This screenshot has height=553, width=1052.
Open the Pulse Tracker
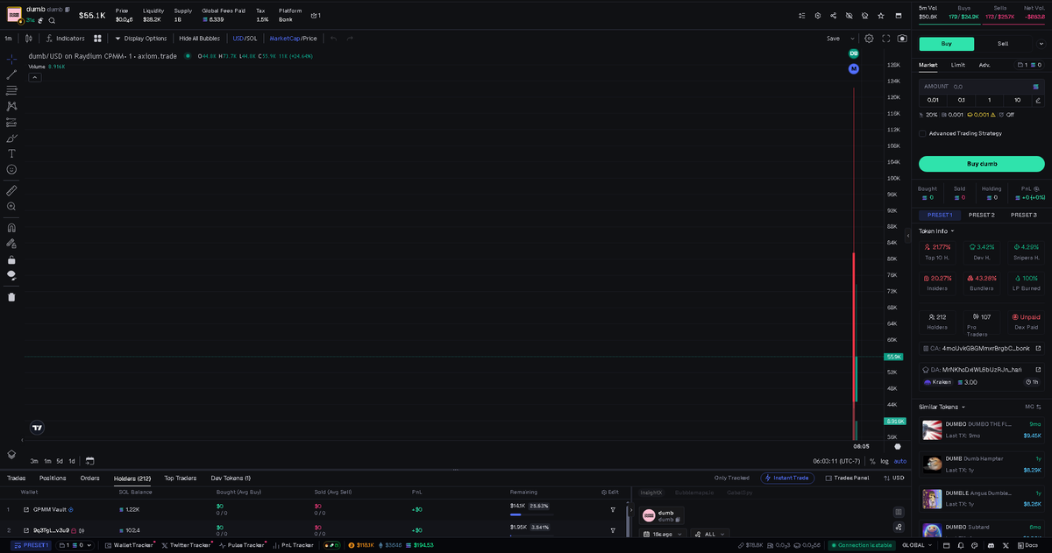tap(244, 545)
